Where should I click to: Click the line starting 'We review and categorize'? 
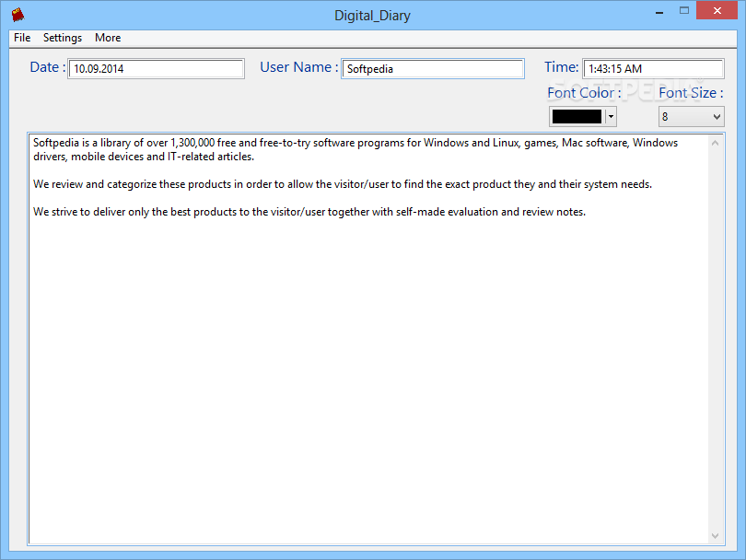(343, 184)
